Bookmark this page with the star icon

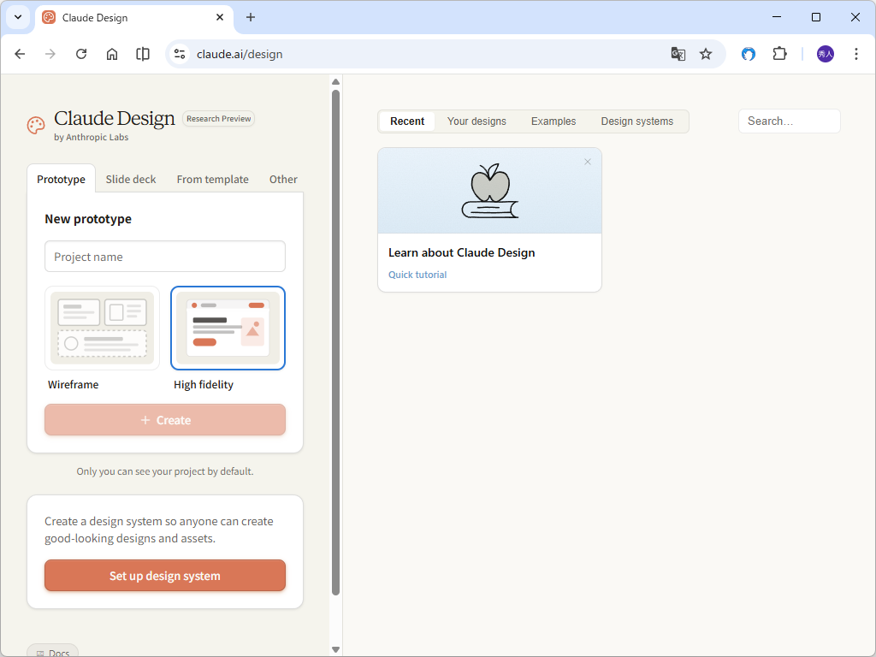pyautogui.click(x=706, y=54)
